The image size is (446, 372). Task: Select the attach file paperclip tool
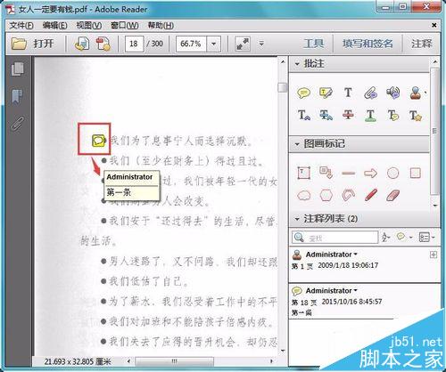click(371, 93)
